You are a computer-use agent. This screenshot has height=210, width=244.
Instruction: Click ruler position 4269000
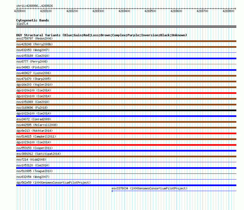point(20,11)
